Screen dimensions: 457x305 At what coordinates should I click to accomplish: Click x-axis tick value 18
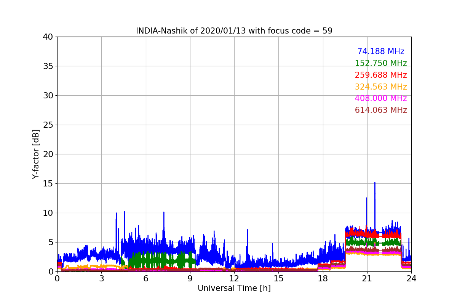click(323, 279)
